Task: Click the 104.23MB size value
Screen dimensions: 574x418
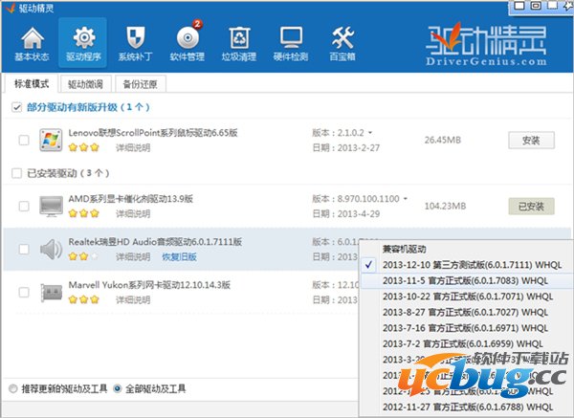Action: click(x=445, y=206)
